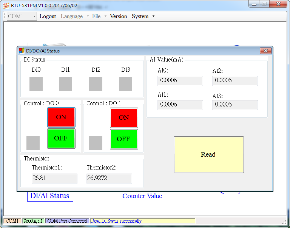
Task: Click the AI3 value field
Action: [235, 105]
